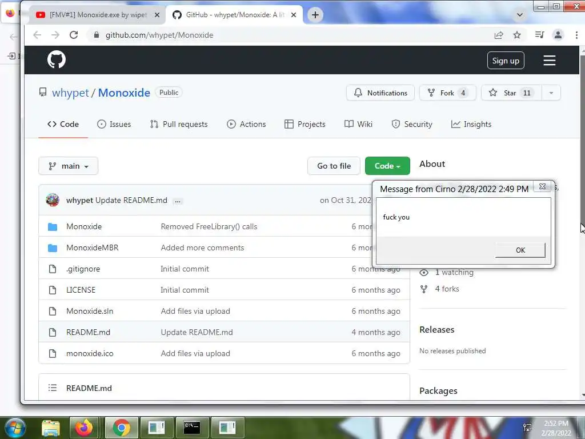
Task: Open the 1 watching link
Action: [x=454, y=273]
